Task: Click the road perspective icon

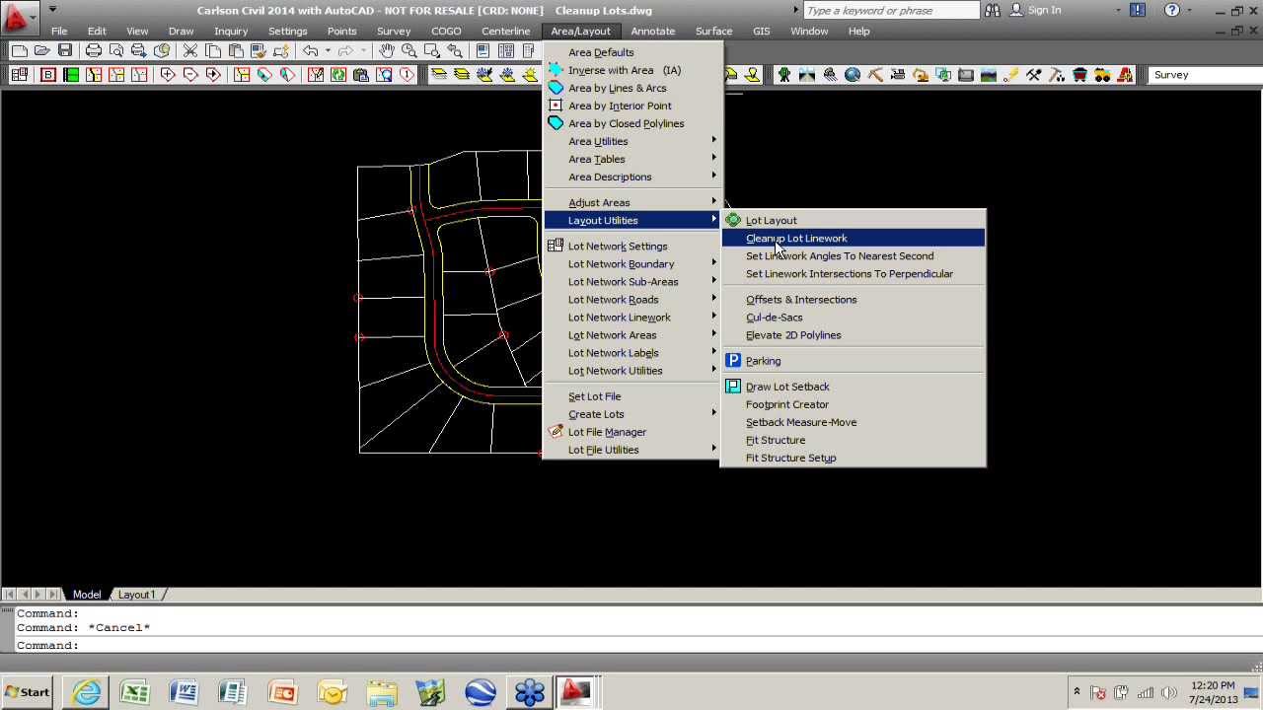Action: point(807,75)
